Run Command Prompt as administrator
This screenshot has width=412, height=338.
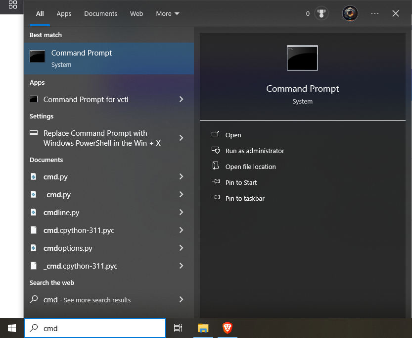pyautogui.click(x=254, y=151)
